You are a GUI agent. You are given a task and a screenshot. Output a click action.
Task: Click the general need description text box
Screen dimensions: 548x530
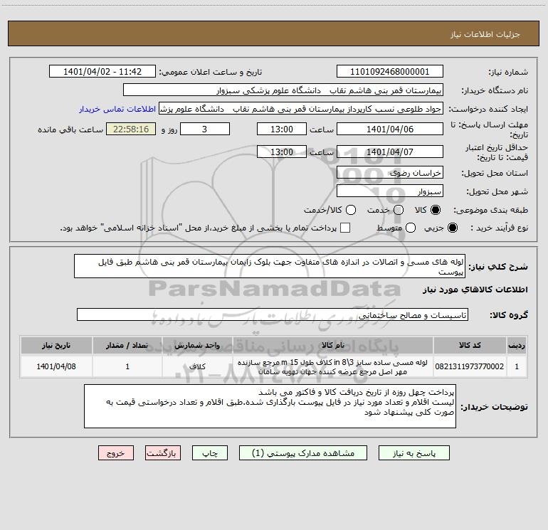pyautogui.click(x=270, y=266)
